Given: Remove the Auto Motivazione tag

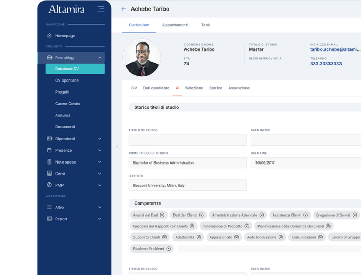Looking at the screenshot, I should 281,237.
